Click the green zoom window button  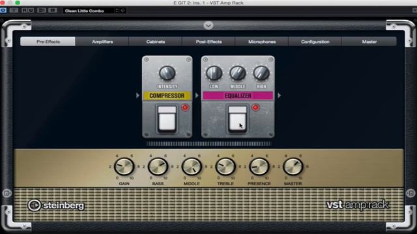point(18,3)
